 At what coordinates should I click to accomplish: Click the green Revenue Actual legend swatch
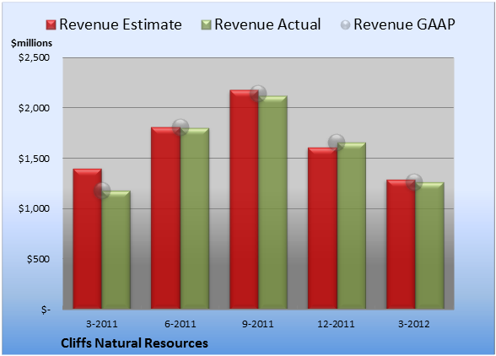[x=206, y=25]
